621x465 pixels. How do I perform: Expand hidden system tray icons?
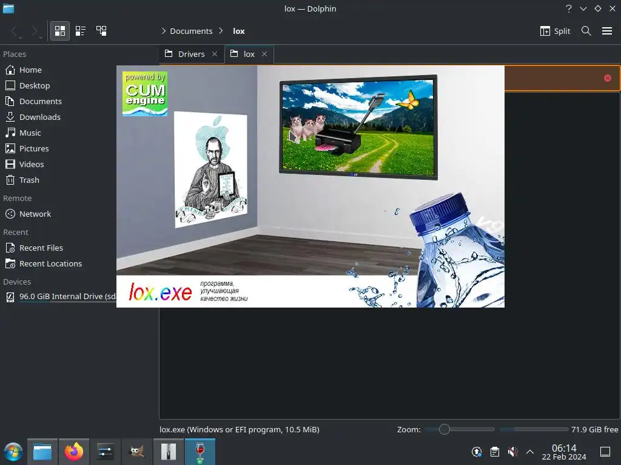coord(530,452)
